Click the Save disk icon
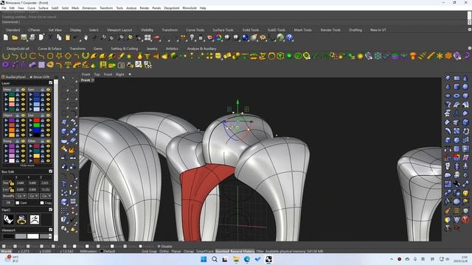The width and height of the screenshot is (472, 265). [x=24, y=38]
